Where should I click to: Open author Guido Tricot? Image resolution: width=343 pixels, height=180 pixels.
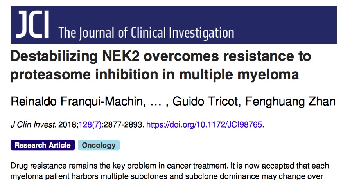pyautogui.click(x=207, y=102)
